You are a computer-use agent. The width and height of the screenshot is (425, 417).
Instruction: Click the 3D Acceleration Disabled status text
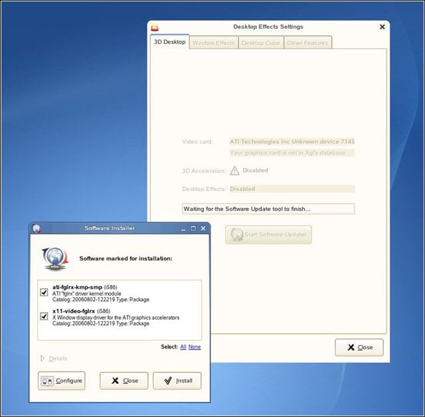(x=255, y=171)
